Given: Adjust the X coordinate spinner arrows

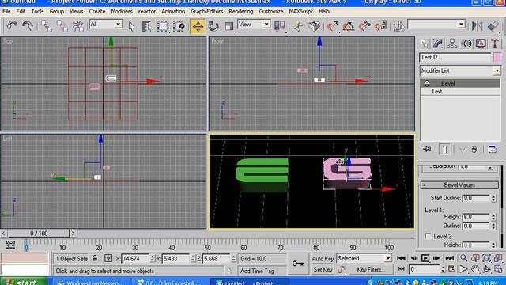Looking at the screenshot, I should tap(152, 259).
